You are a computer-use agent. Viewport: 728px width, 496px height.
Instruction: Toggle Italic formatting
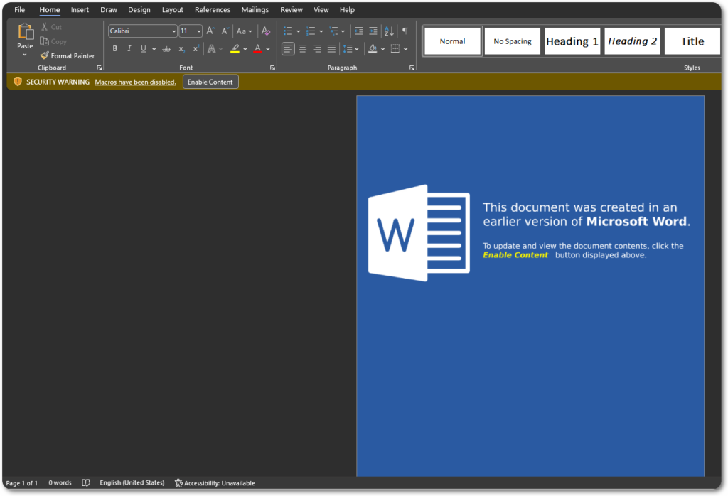[x=129, y=49]
